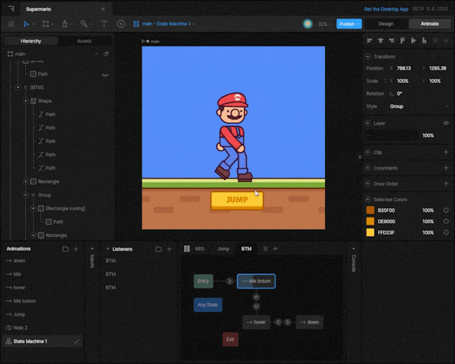This screenshot has height=364, width=455.
Task: Click the lightning Events tool icon
Action: [x=121, y=24]
